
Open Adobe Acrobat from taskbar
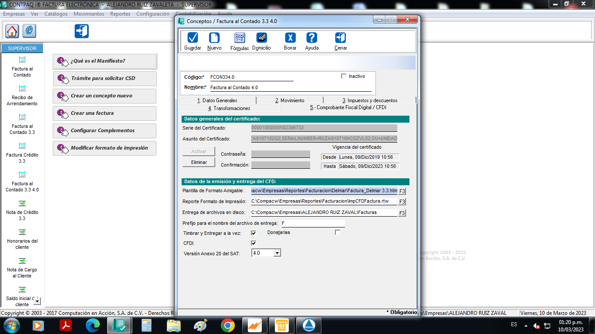(66, 325)
